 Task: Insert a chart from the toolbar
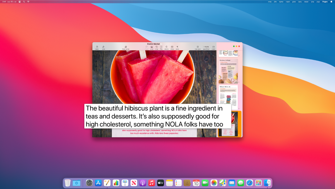[166, 47]
